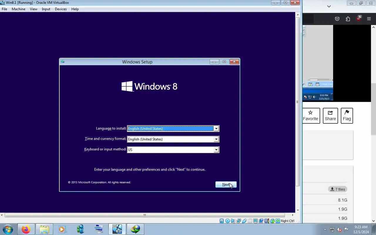Click the Firefox page scrollbar down arrow
The height and width of the screenshot is (235, 376).
coord(374,221)
